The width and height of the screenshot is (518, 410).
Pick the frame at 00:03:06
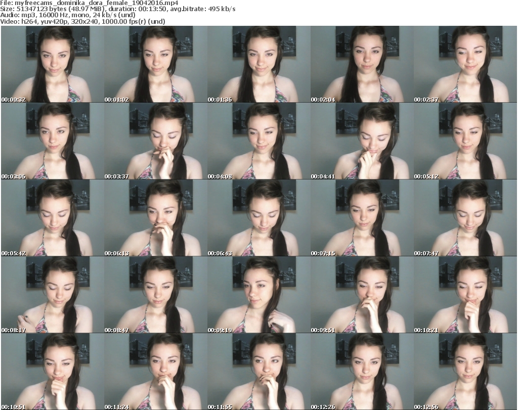(53, 141)
